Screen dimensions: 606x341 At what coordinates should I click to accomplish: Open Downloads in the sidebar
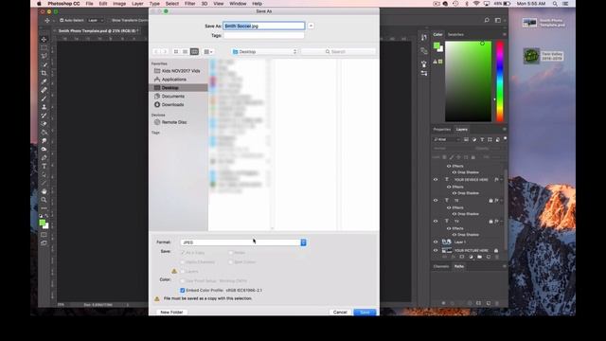[x=172, y=105]
